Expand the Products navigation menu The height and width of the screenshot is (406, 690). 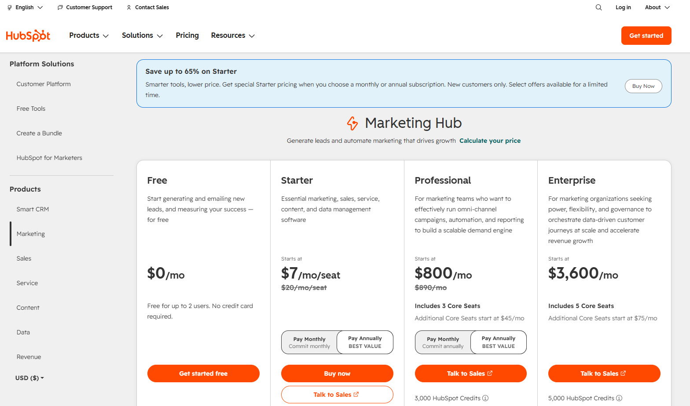89,36
